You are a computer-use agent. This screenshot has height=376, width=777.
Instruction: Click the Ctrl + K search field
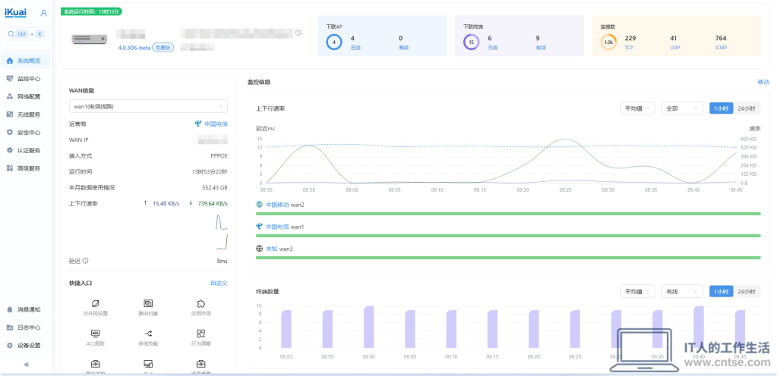[27, 34]
